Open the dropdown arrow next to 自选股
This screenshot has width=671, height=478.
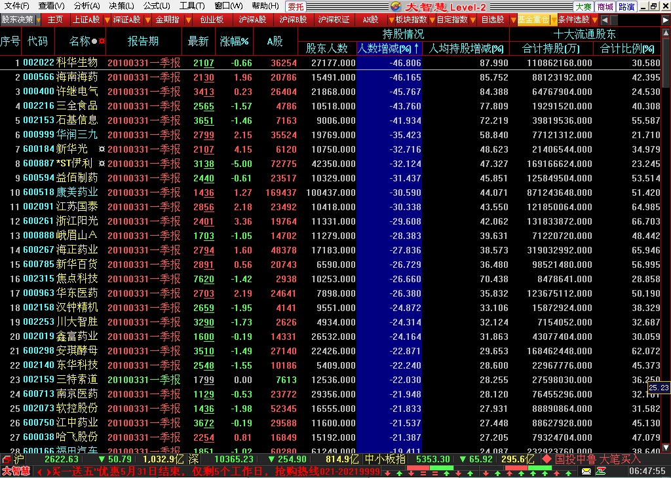(513, 20)
